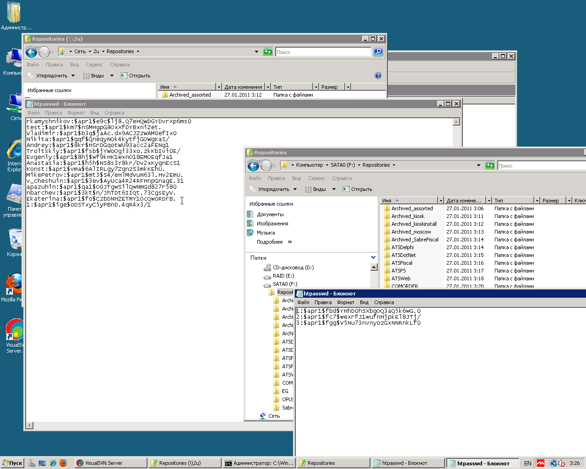This screenshot has width=586, height=469.
Task: Open the Виды arrow in Repositories (\\2u)
Action: pyautogui.click(x=112, y=76)
